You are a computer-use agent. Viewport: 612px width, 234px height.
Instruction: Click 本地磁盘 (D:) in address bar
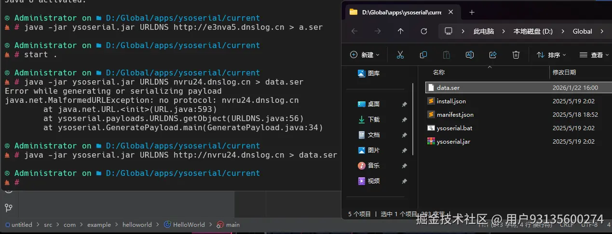(533, 31)
